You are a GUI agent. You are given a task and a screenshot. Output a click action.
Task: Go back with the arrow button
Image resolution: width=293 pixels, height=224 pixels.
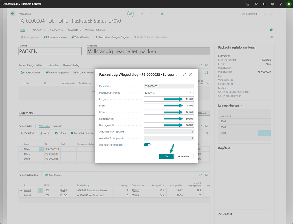point(13,14)
